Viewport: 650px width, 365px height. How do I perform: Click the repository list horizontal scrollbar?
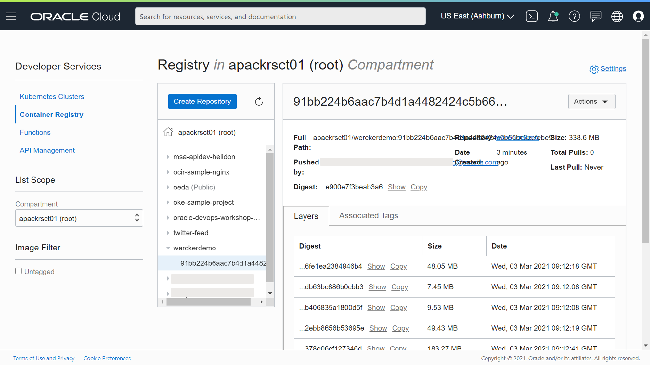pos(208,302)
